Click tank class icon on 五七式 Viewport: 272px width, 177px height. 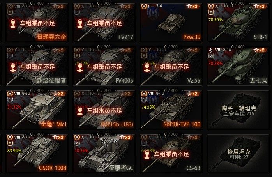pos(210,50)
